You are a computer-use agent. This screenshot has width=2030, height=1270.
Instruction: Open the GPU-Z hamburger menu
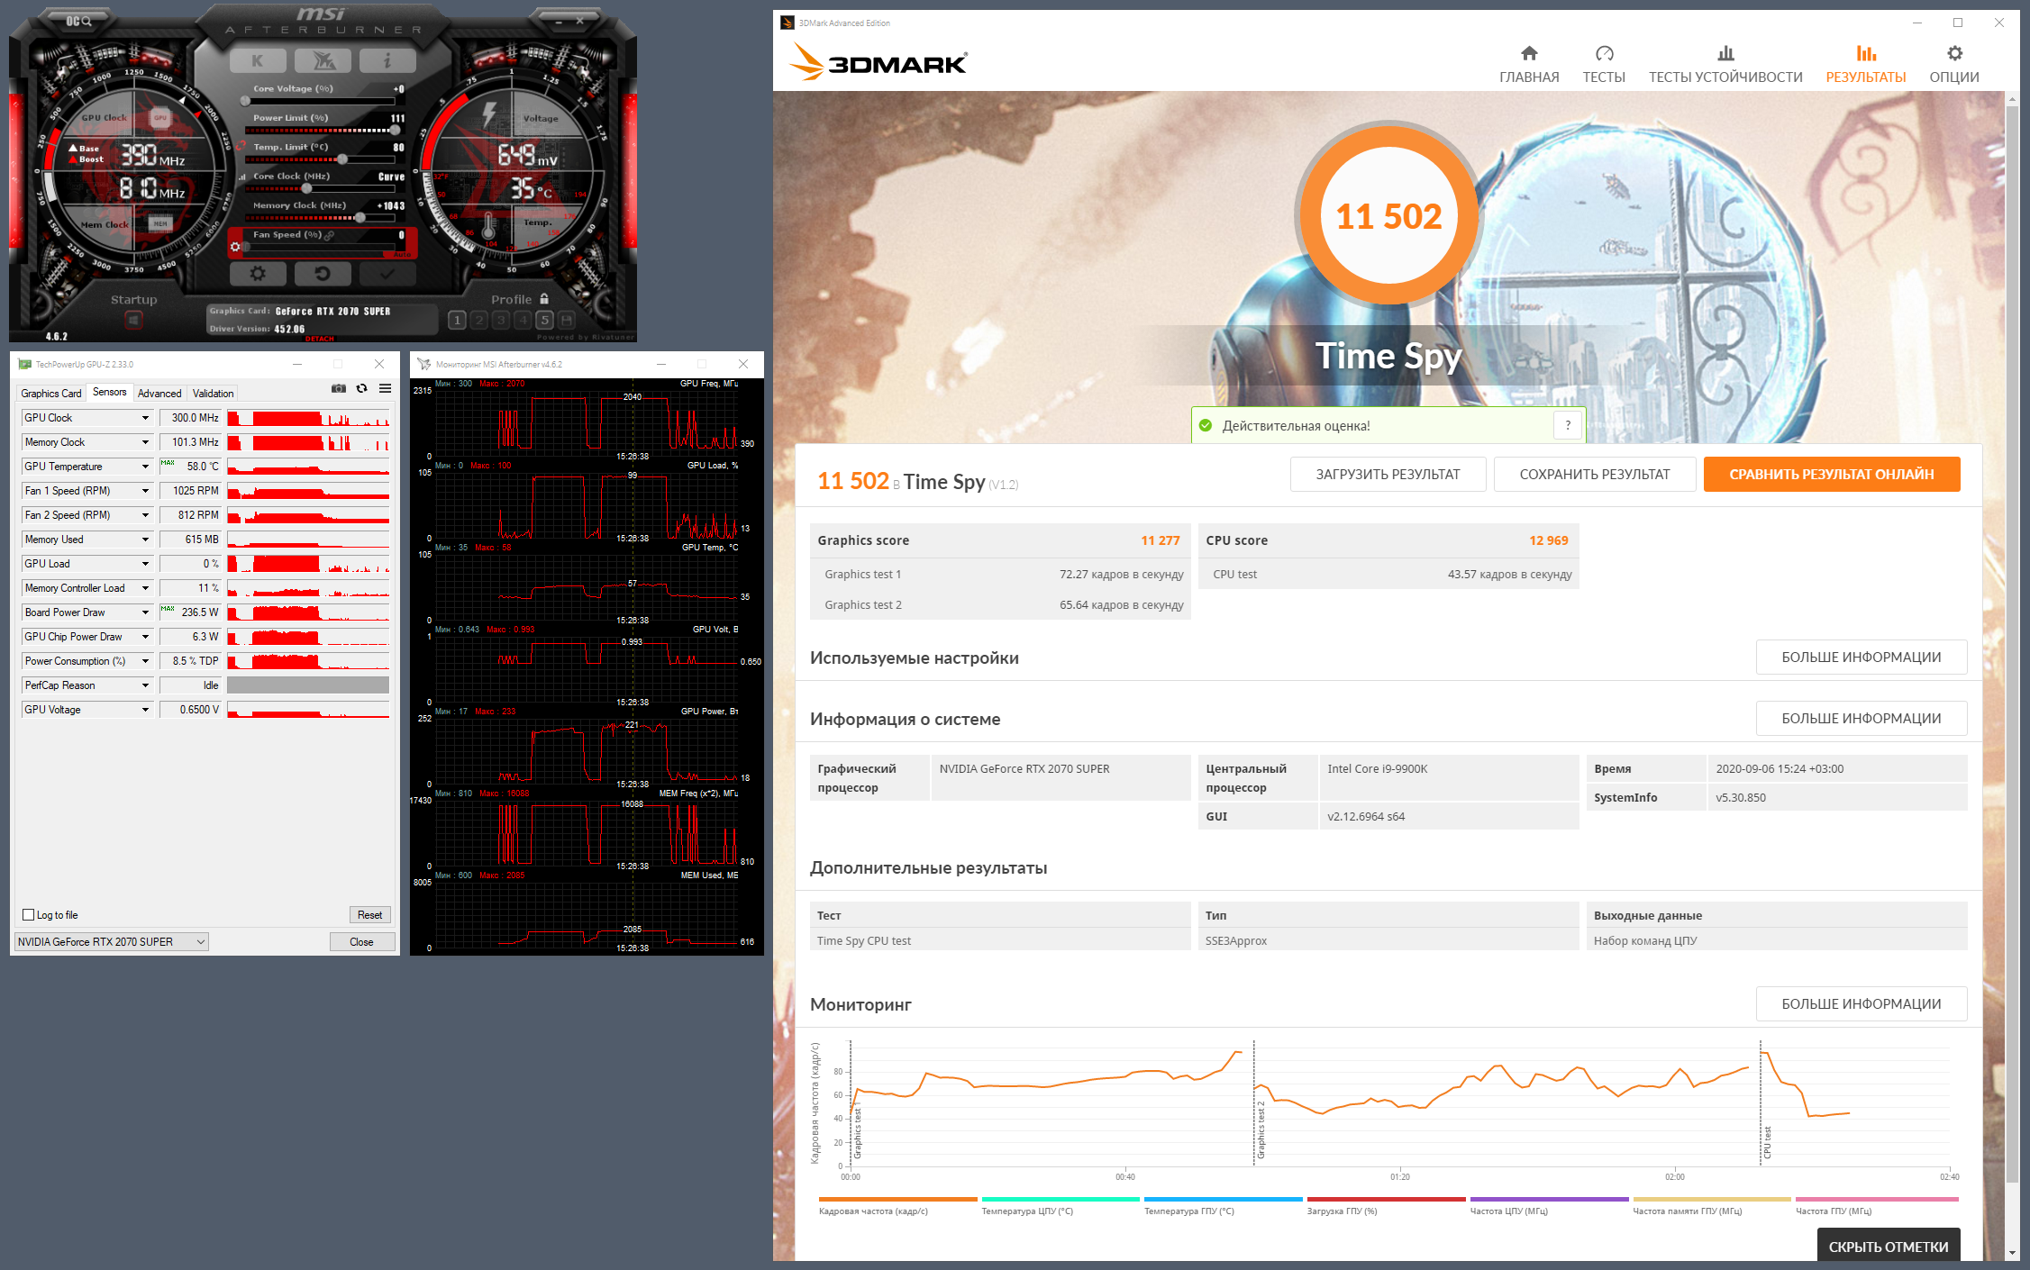[x=385, y=389]
